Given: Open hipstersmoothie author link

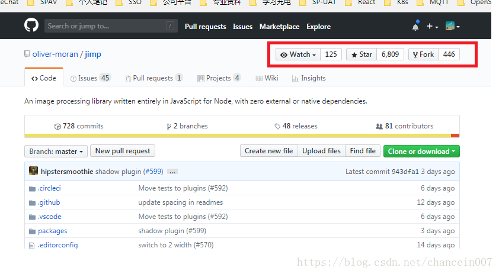Looking at the screenshot, I should click(x=67, y=172).
